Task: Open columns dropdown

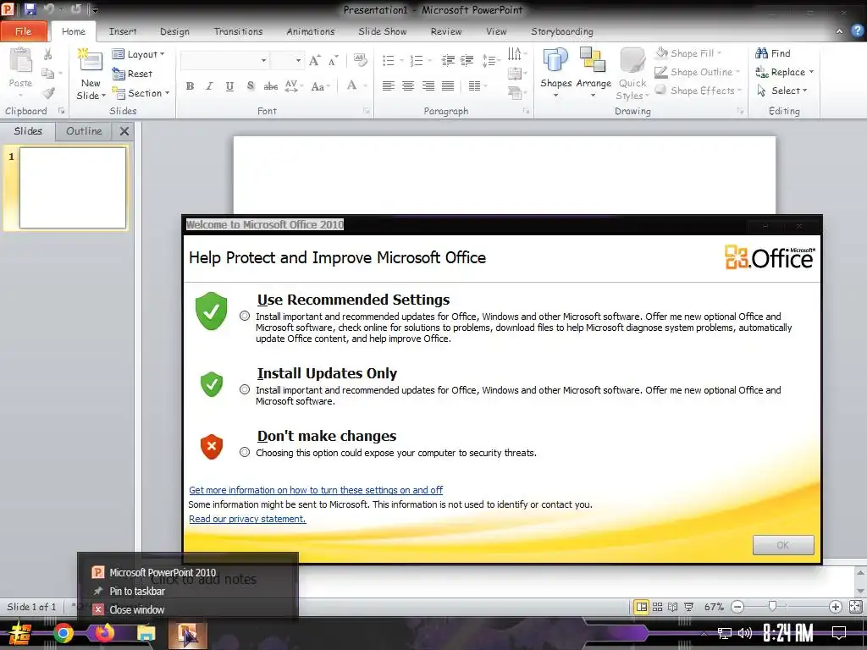Action: click(478, 85)
